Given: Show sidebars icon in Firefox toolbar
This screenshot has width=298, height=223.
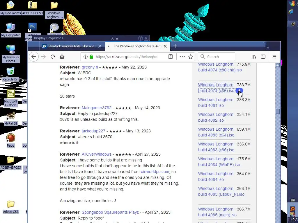Looking at the screenshot, I should coord(263,57).
